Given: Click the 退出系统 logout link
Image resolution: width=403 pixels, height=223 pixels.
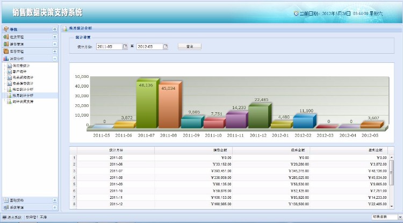Looking at the screenshot, I should coord(13,217).
